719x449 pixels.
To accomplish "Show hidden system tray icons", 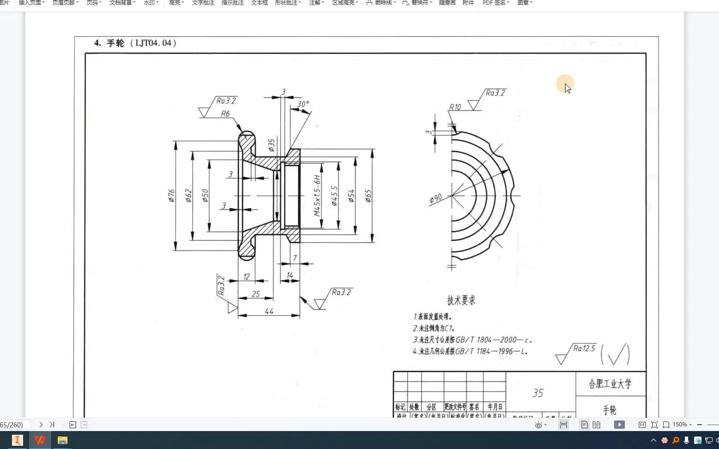I will (x=653, y=440).
